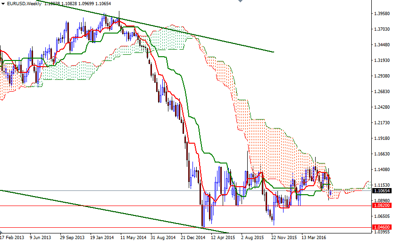393x241 pixels.
Task: Select the red 1.08200 price label
Action: point(381,206)
